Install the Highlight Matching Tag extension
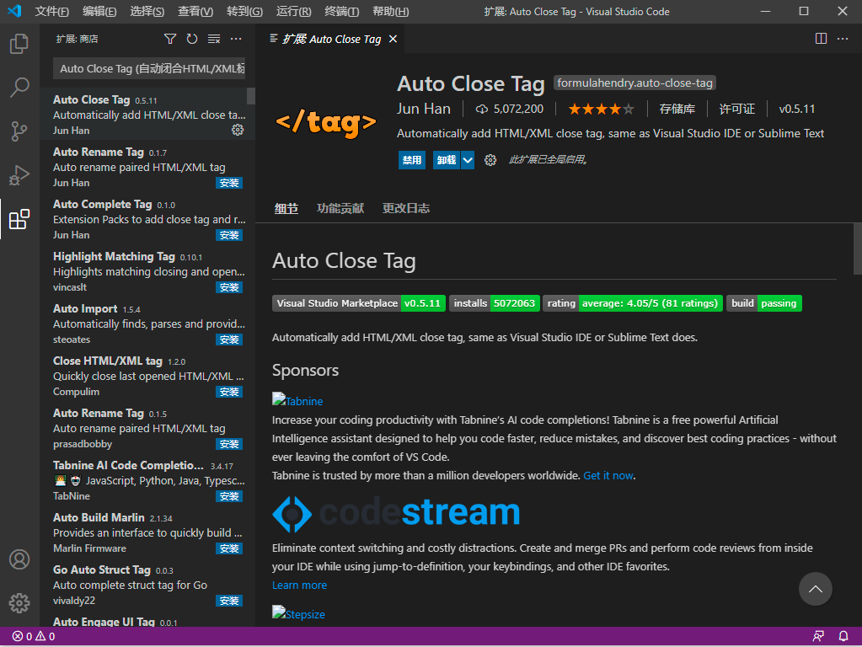862x647 pixels. pyautogui.click(x=229, y=287)
